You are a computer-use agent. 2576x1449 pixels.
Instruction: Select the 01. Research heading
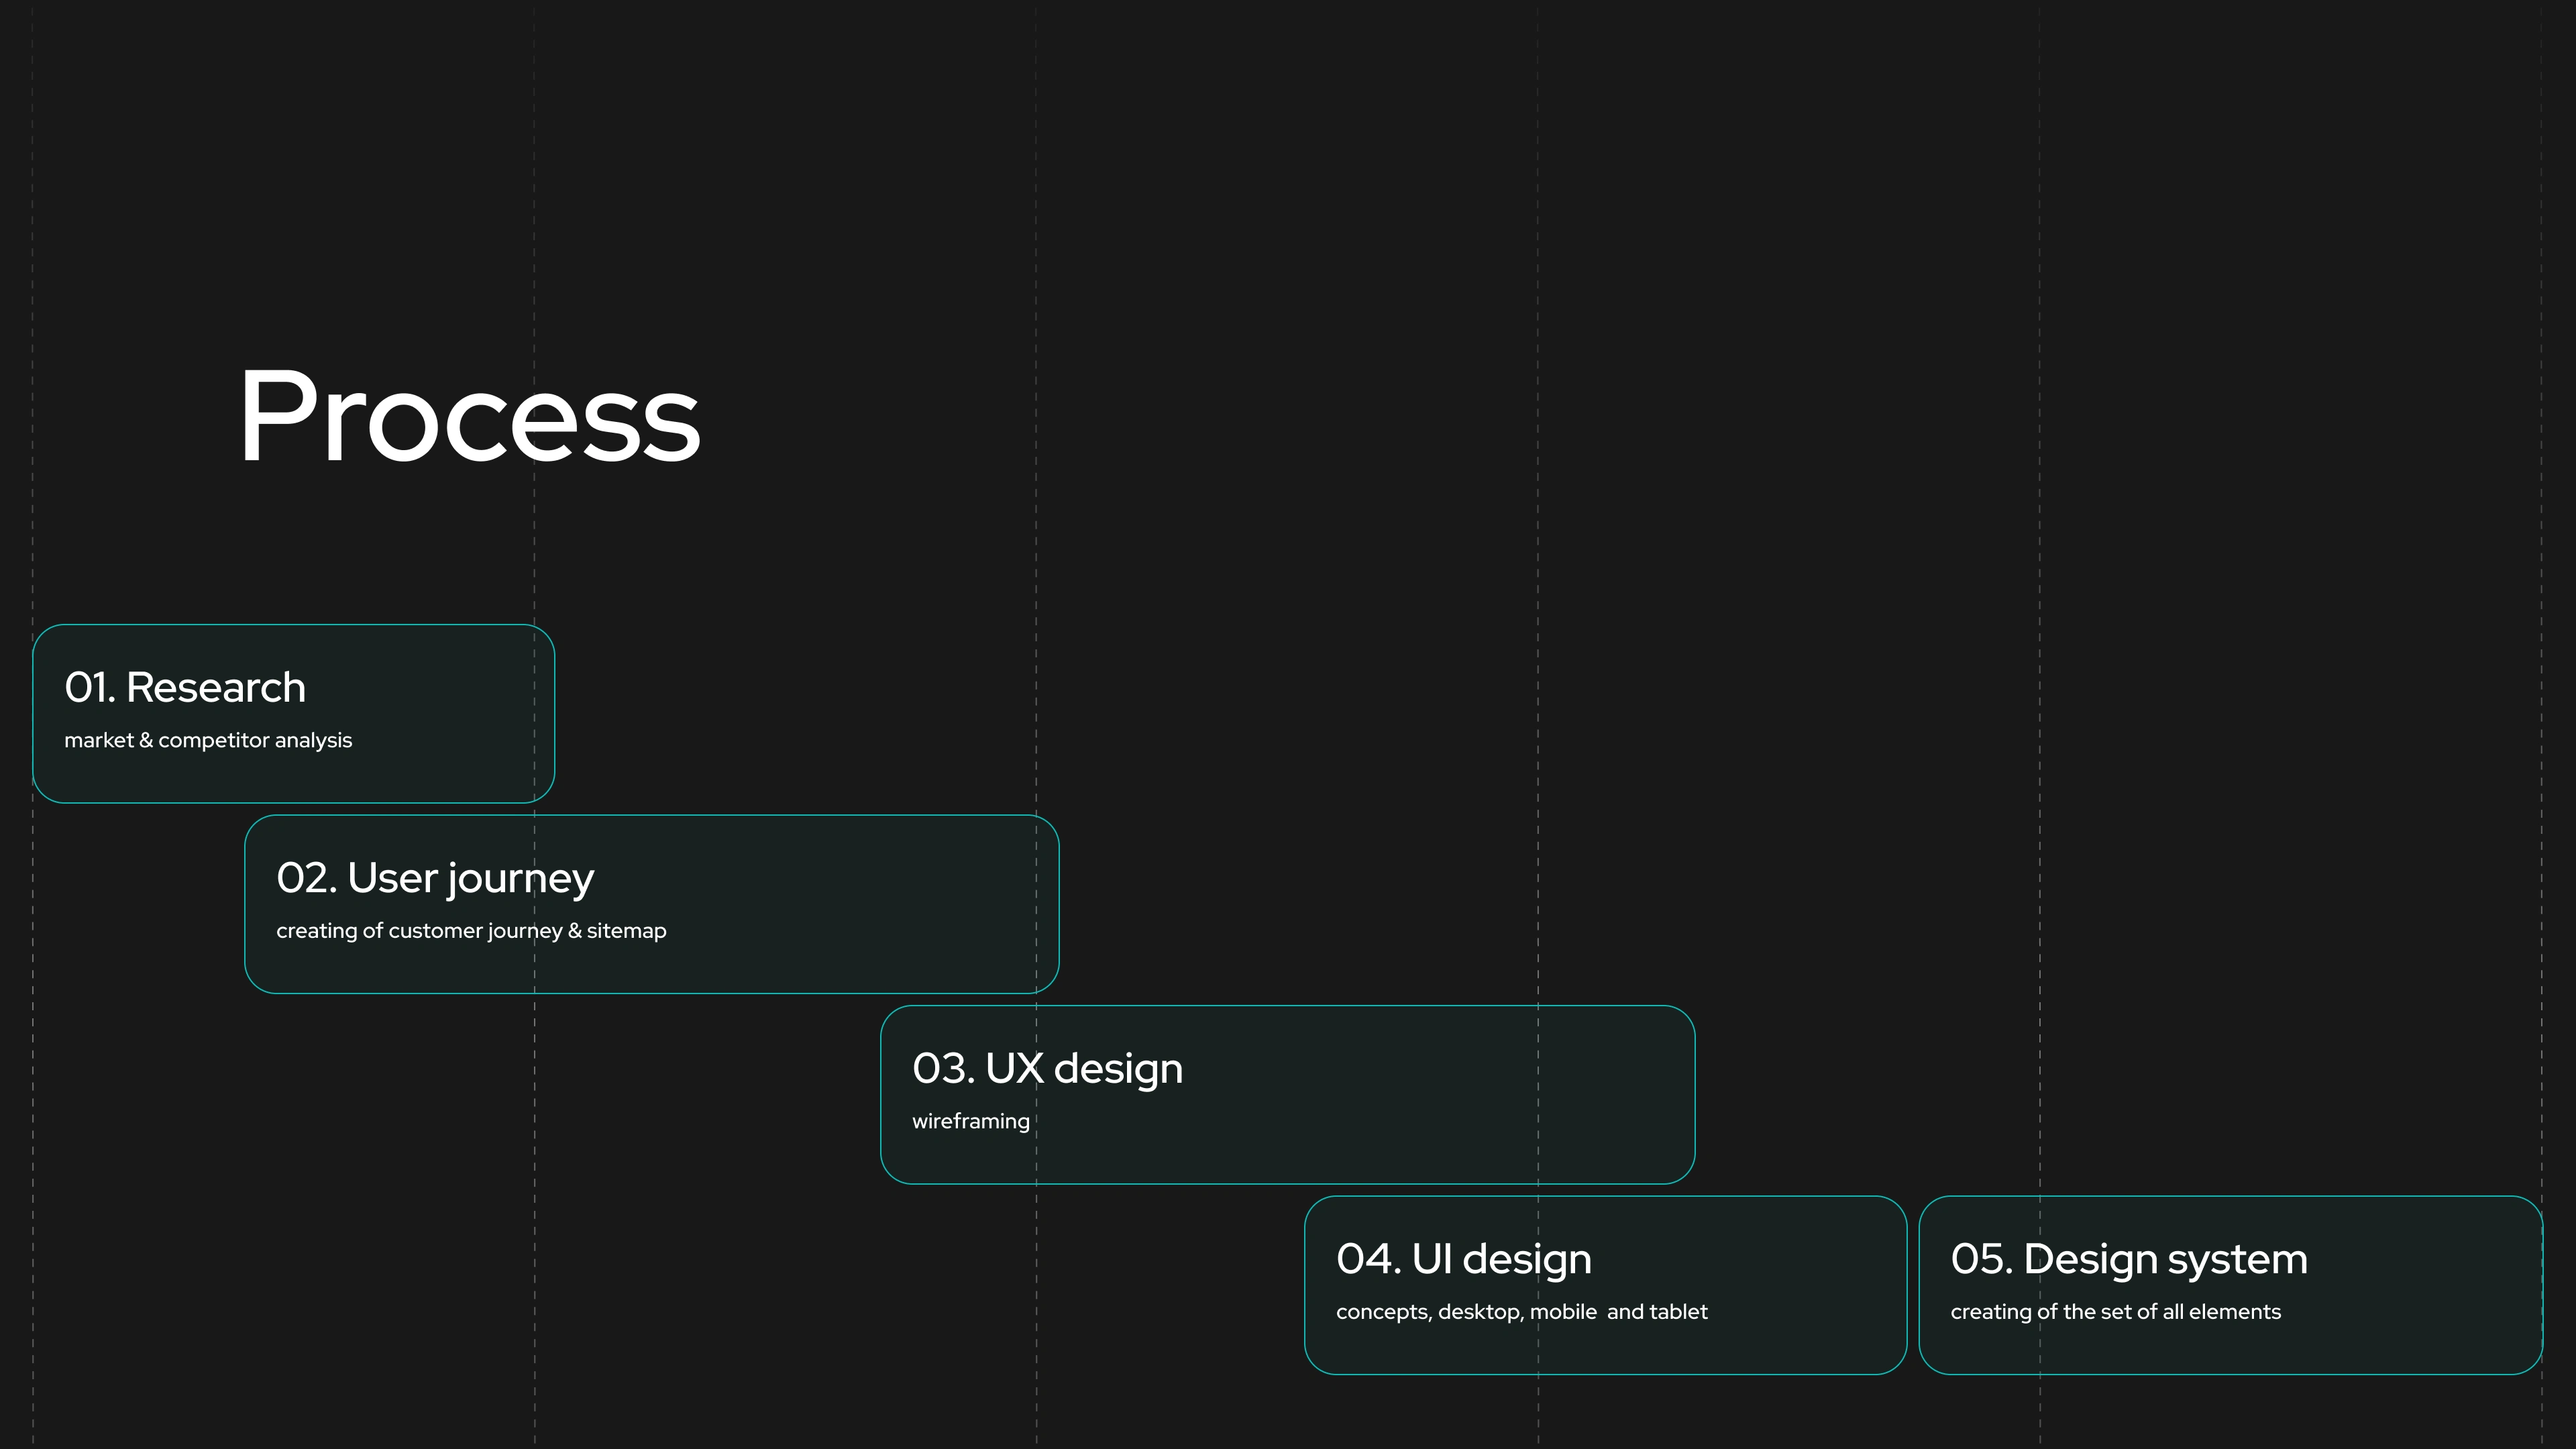coord(185,688)
